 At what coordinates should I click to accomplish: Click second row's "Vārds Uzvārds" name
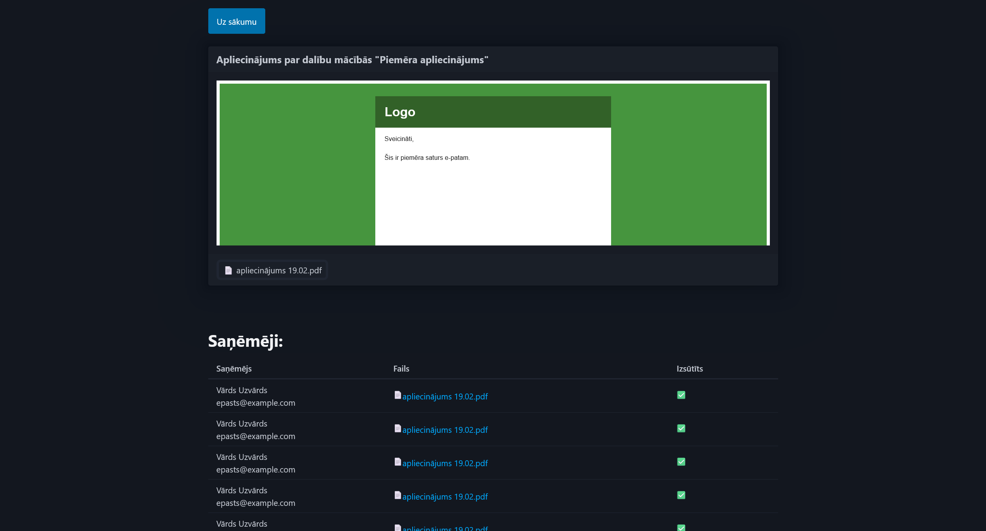point(242,423)
